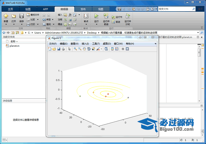The height and width of the screenshot is (144, 206).
Task: Open dropdown under Run (运行) button
Action: [x=97, y=24]
